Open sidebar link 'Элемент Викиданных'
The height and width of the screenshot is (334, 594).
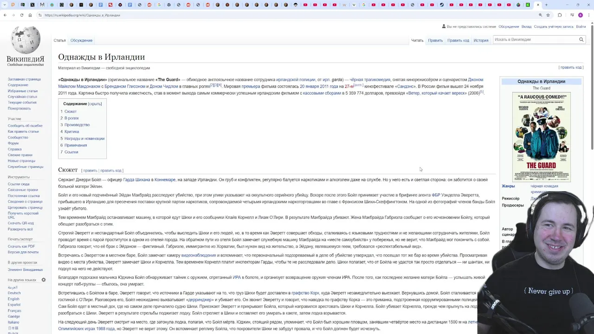click(25, 270)
